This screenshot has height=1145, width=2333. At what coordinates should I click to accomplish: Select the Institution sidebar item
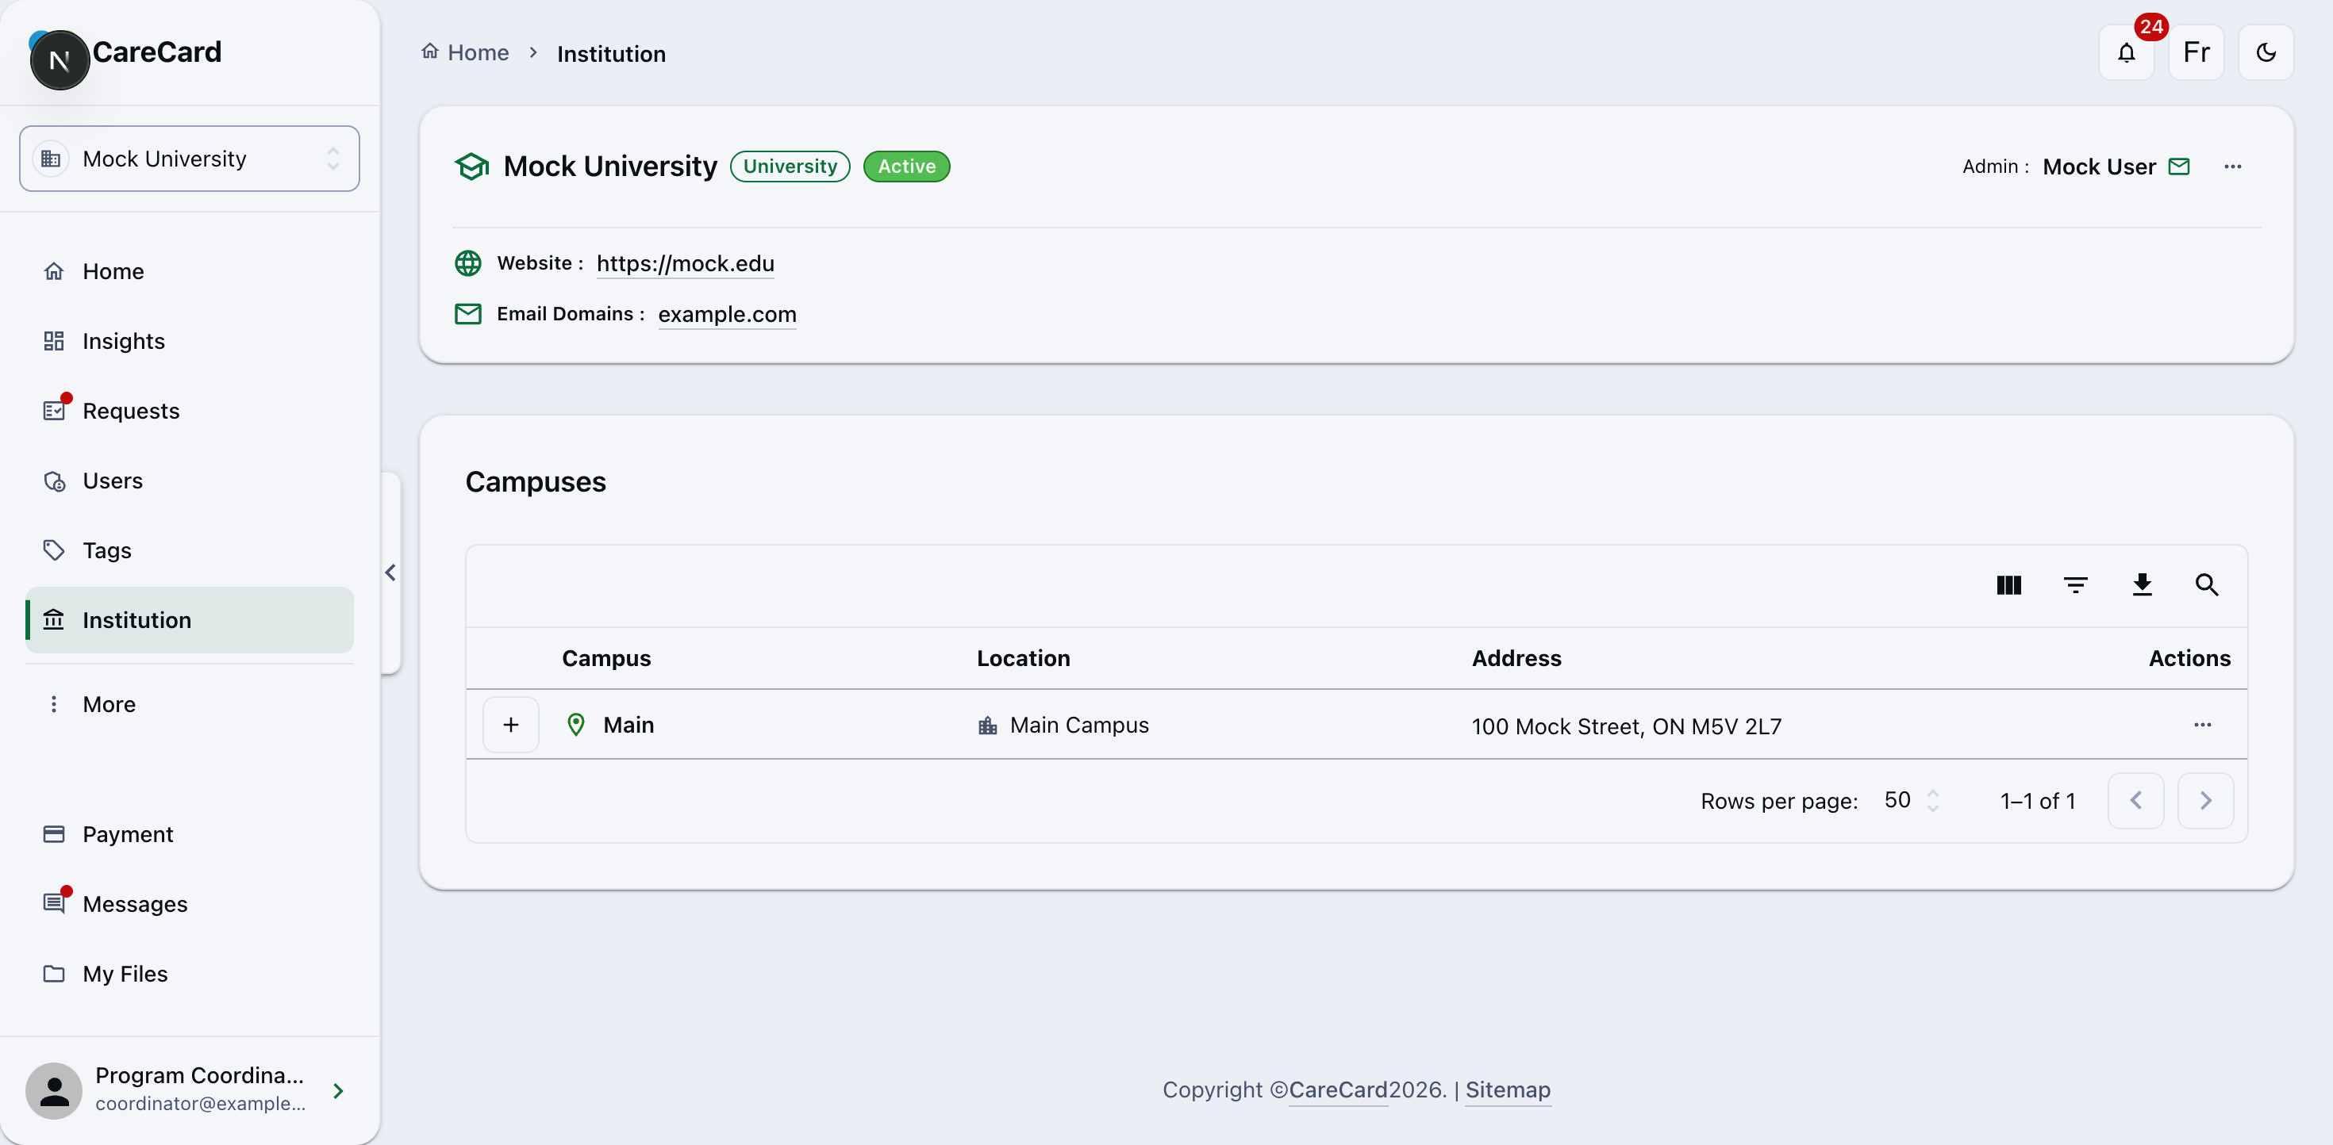pyautogui.click(x=190, y=620)
